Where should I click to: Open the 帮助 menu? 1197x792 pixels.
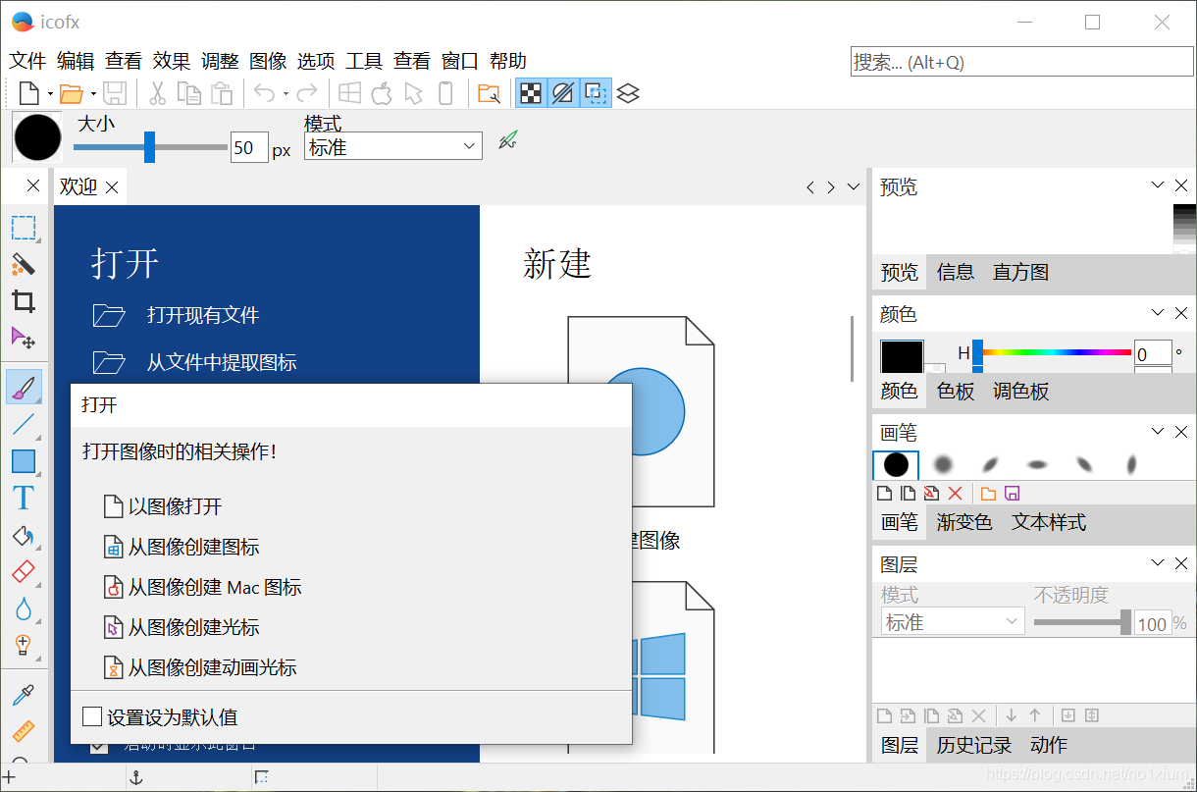click(508, 61)
